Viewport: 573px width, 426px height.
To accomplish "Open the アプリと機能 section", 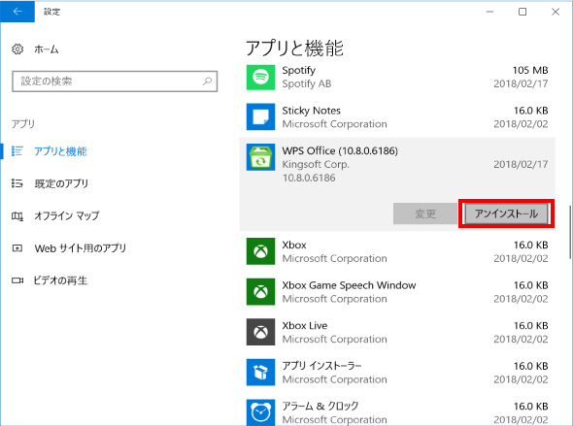I will pyautogui.click(x=60, y=151).
